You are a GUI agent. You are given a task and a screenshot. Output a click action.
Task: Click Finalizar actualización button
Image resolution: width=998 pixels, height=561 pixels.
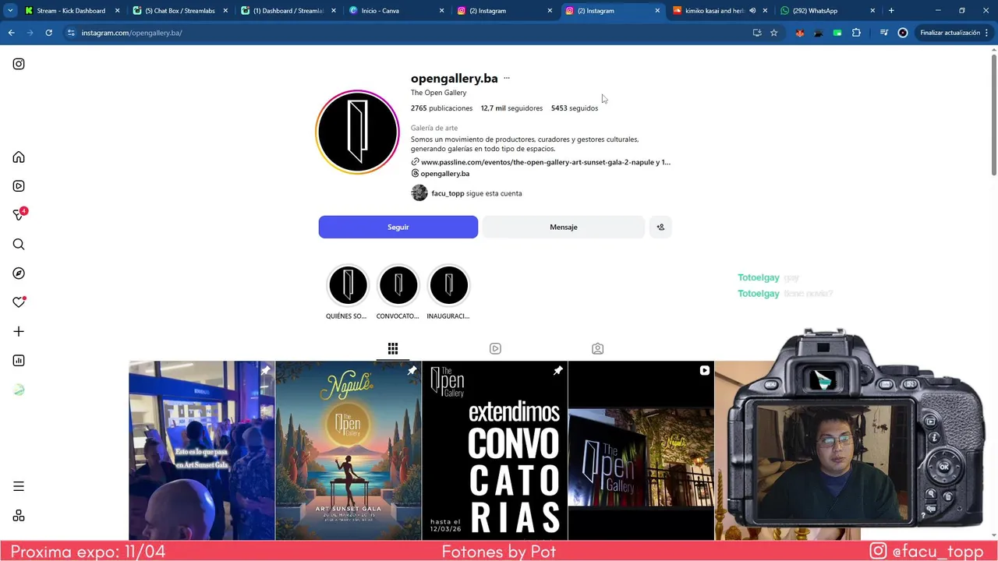pos(950,33)
